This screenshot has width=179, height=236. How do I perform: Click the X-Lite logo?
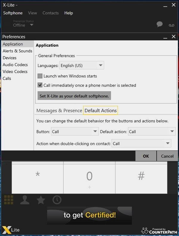click(11, 230)
